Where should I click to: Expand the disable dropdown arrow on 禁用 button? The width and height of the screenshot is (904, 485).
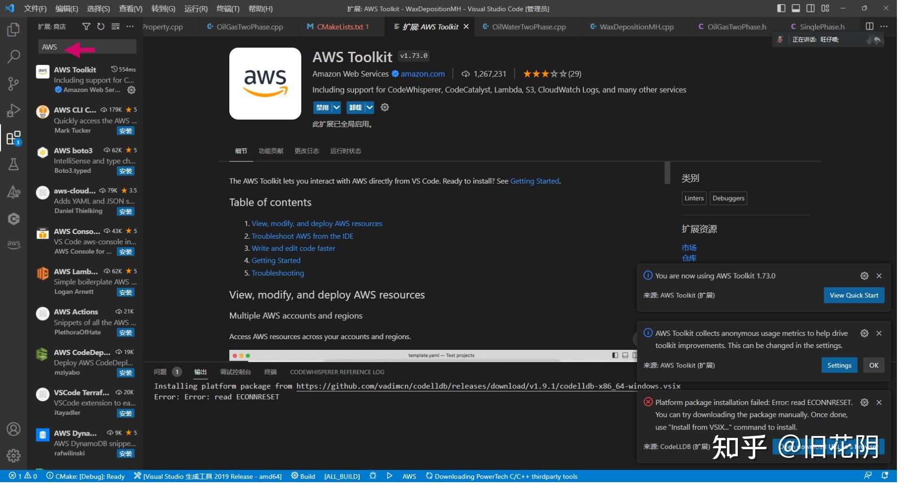(x=336, y=107)
